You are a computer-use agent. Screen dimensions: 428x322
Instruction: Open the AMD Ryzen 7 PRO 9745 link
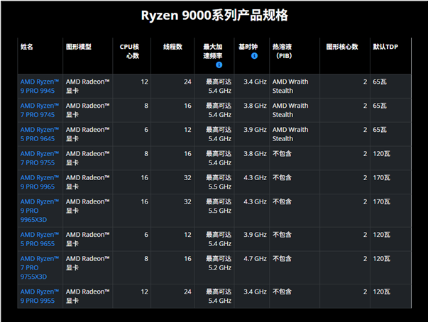40,110
